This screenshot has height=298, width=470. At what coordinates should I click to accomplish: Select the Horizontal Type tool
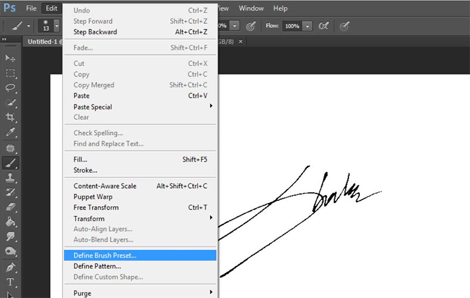[10, 282]
